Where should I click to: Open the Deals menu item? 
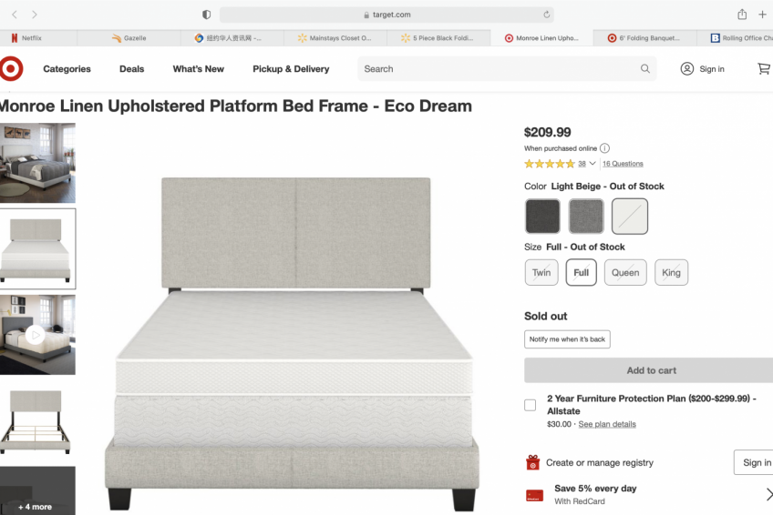click(x=131, y=69)
